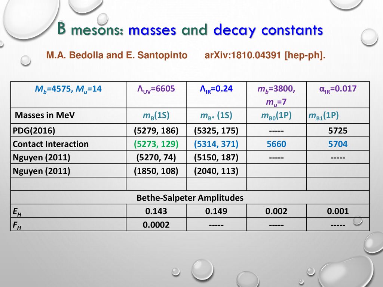
Task: Click the "EH" row label
Action: [17, 212]
